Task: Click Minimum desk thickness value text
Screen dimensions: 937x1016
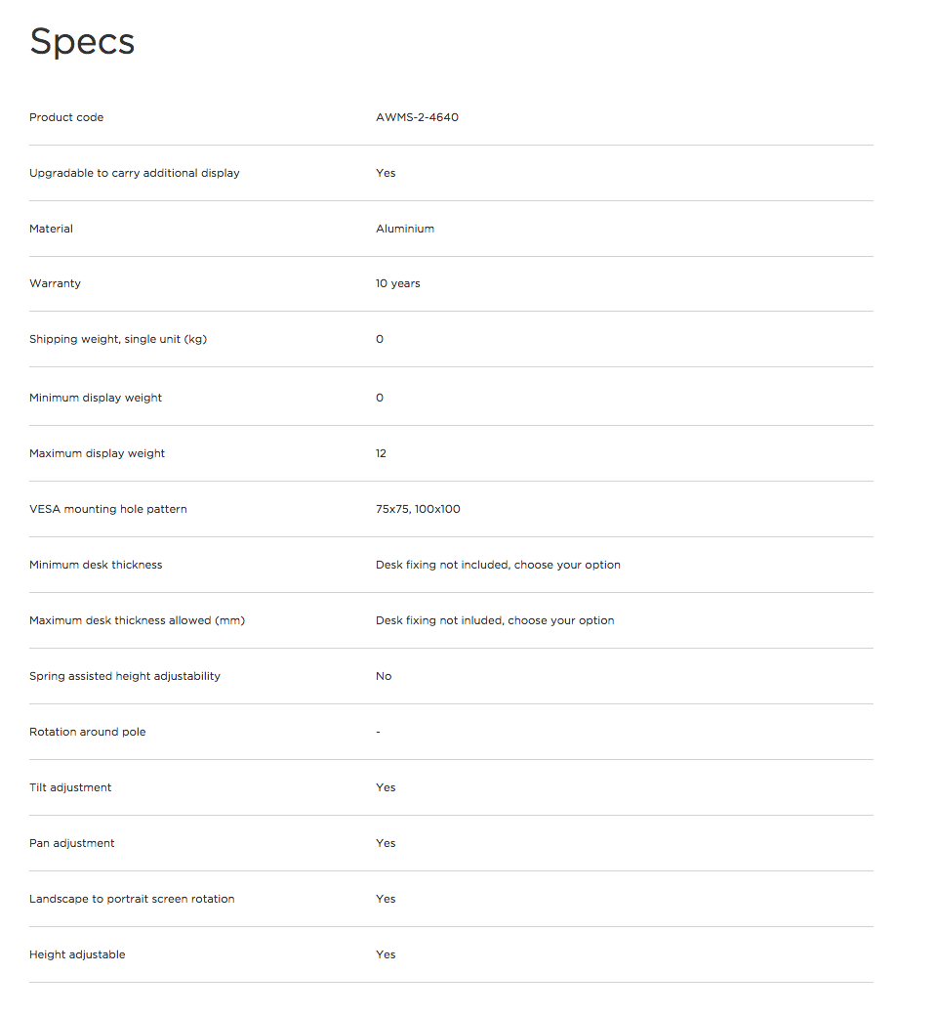Action: [x=498, y=565]
